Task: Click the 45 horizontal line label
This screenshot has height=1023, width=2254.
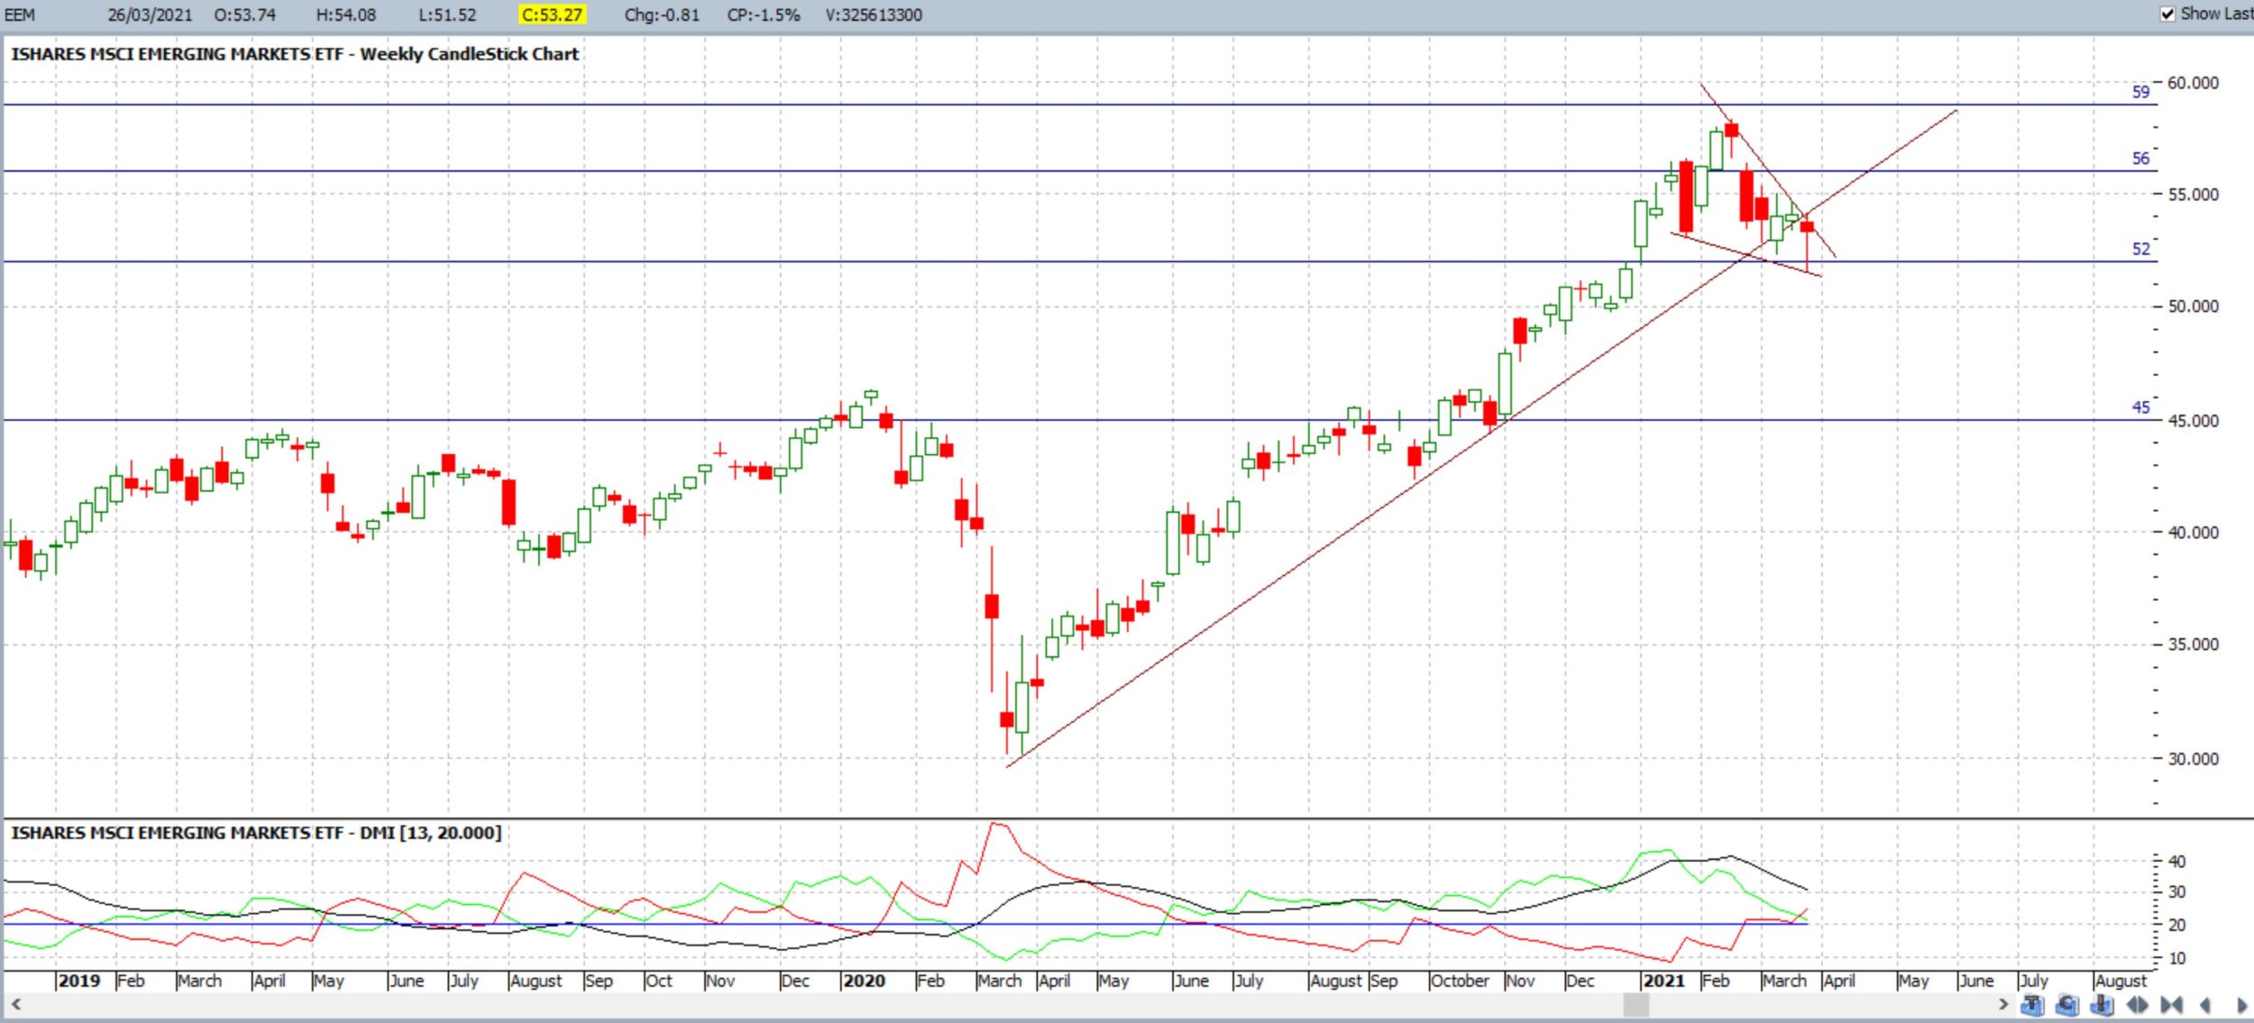Action: click(2140, 407)
